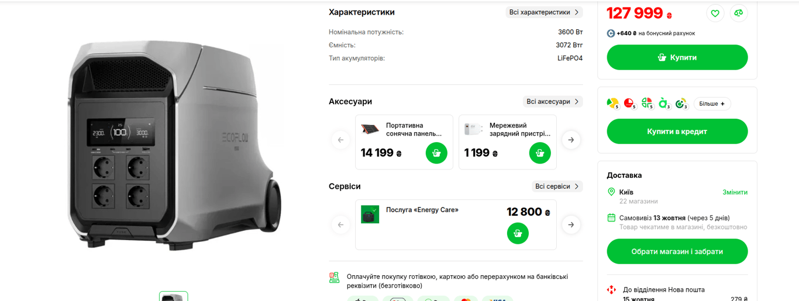The height and width of the screenshot is (301, 799).
Task: Click the green Купити button
Action: [677, 57]
